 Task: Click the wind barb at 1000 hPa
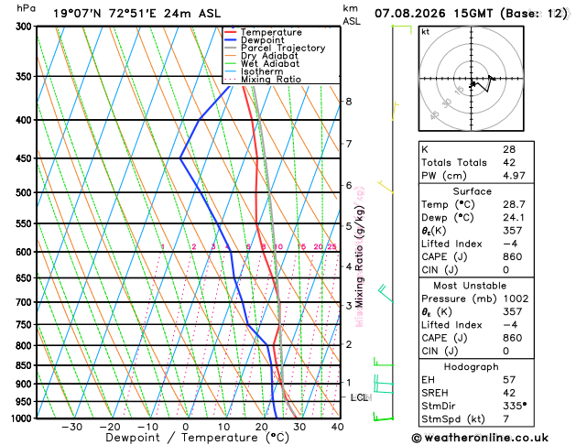pos(383,417)
